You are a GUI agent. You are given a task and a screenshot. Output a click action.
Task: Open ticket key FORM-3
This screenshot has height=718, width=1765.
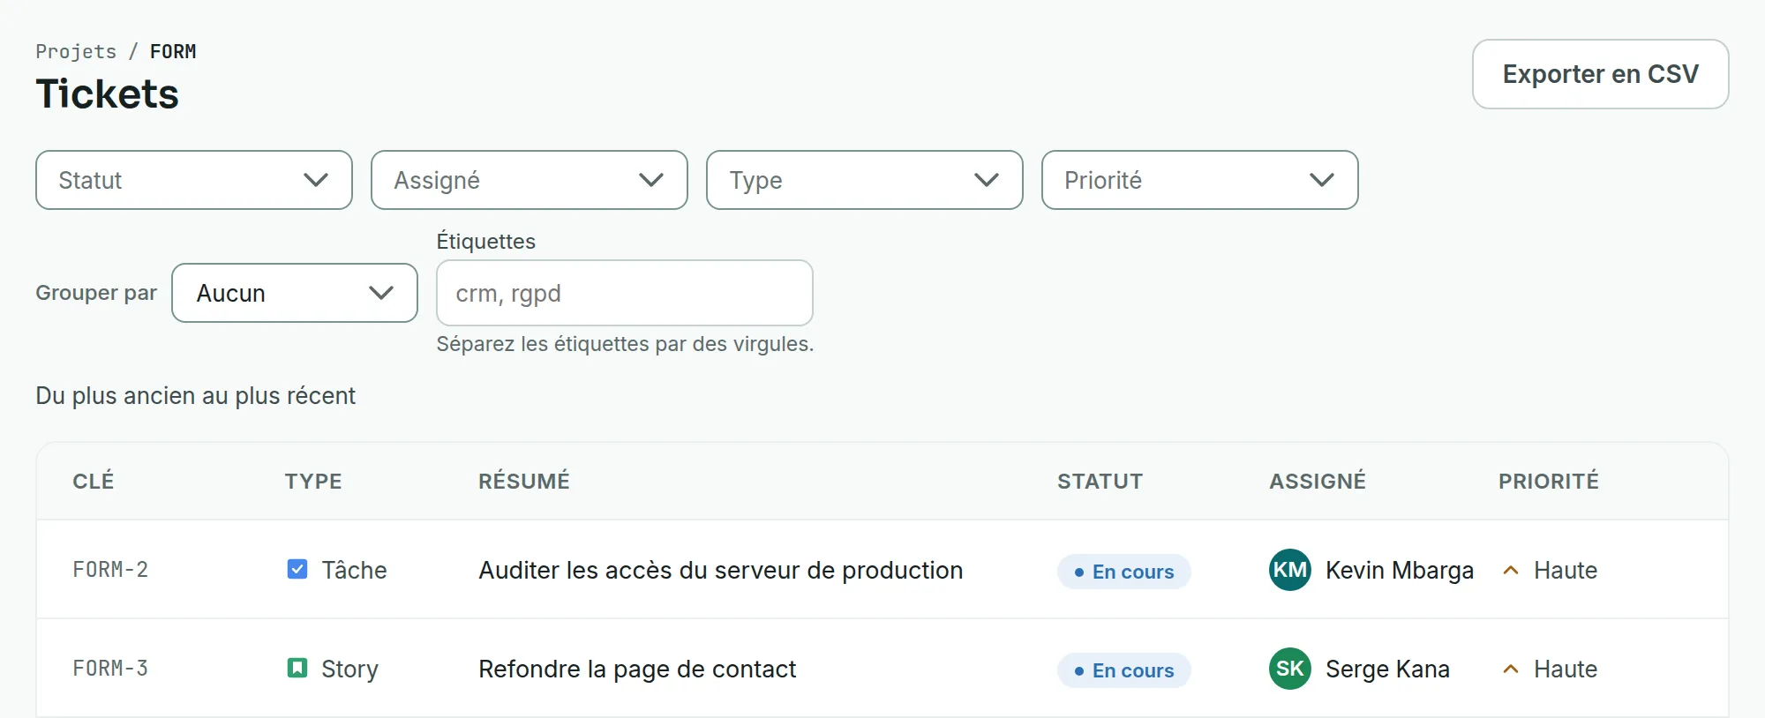tap(110, 669)
